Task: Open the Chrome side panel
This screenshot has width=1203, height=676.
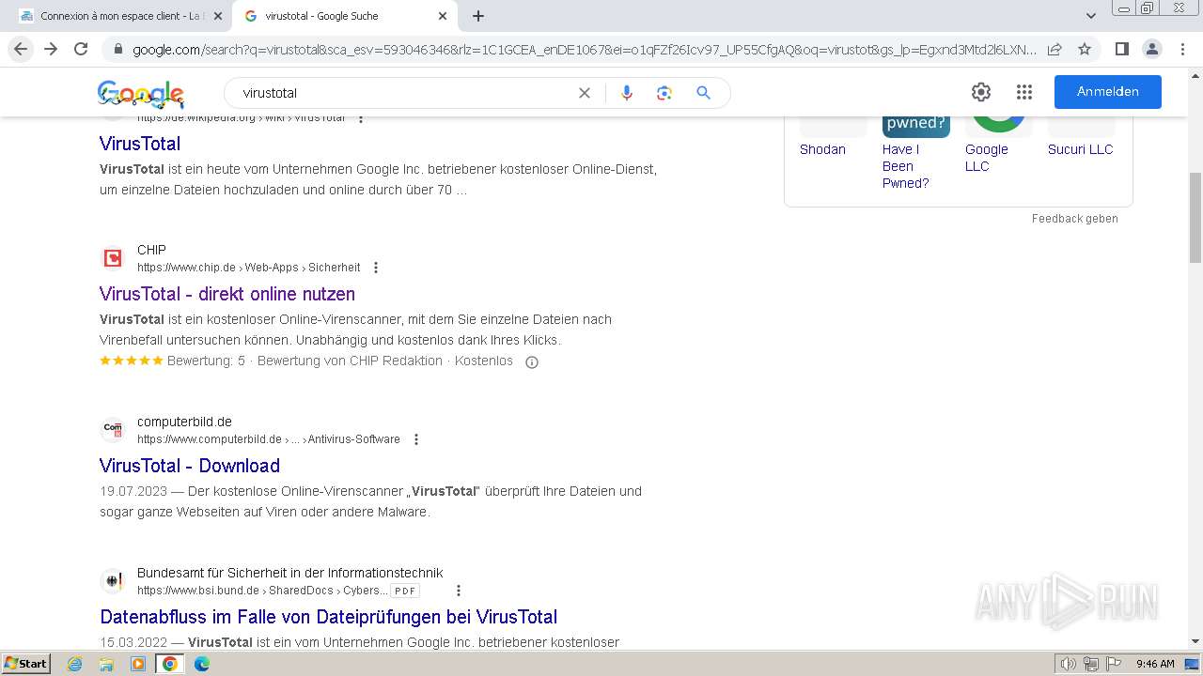Action: pyautogui.click(x=1121, y=49)
